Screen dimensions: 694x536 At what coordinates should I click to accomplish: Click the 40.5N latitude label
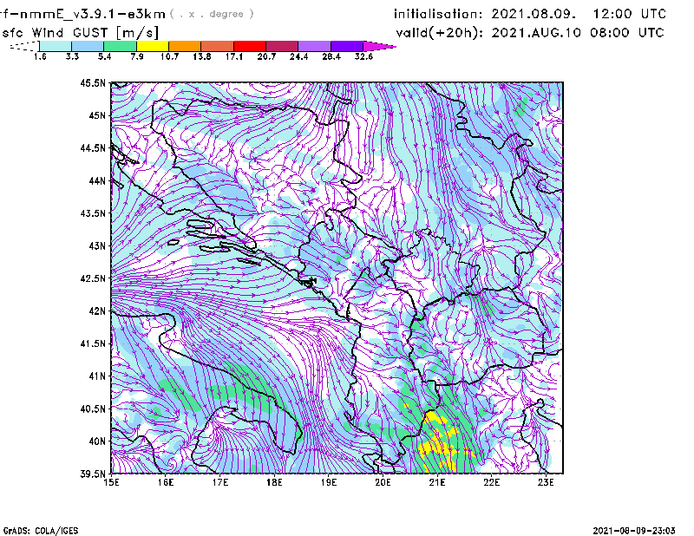point(93,409)
